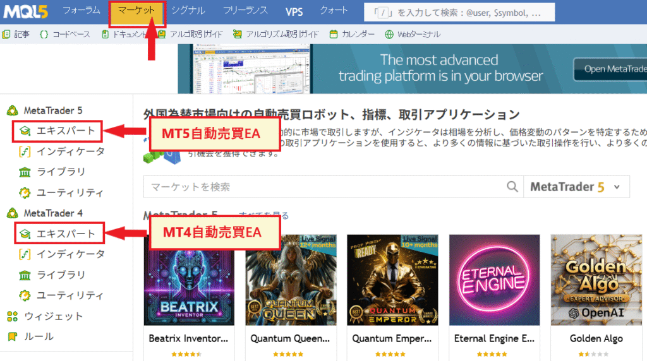
Task: Click the マーケットを検索 search field
Action: (x=322, y=187)
